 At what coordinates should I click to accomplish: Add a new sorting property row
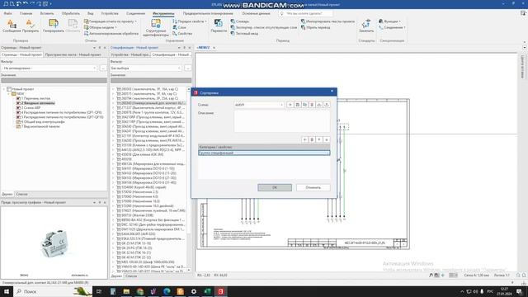pyautogui.click(x=304, y=139)
